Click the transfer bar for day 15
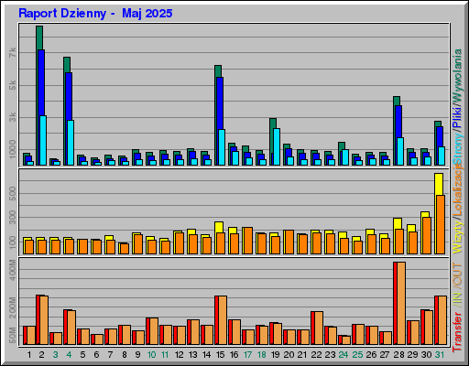 (221, 320)
